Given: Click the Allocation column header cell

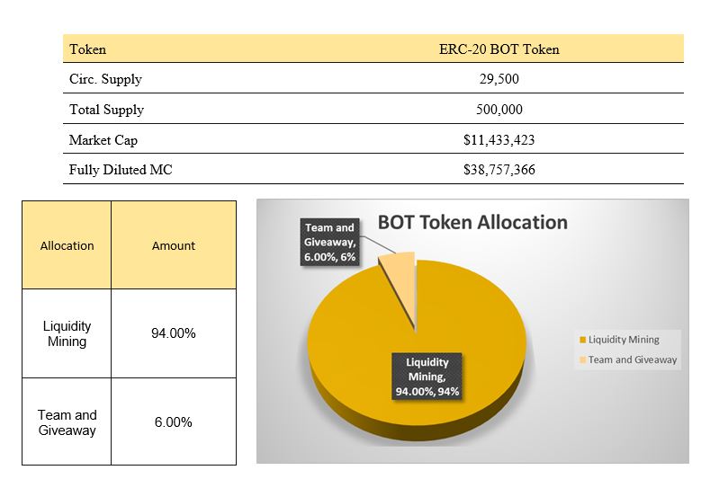Looking at the screenshot, I should pos(67,245).
